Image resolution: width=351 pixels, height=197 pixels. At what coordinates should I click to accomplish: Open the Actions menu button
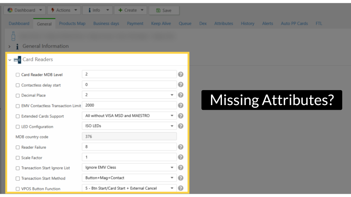click(x=64, y=10)
